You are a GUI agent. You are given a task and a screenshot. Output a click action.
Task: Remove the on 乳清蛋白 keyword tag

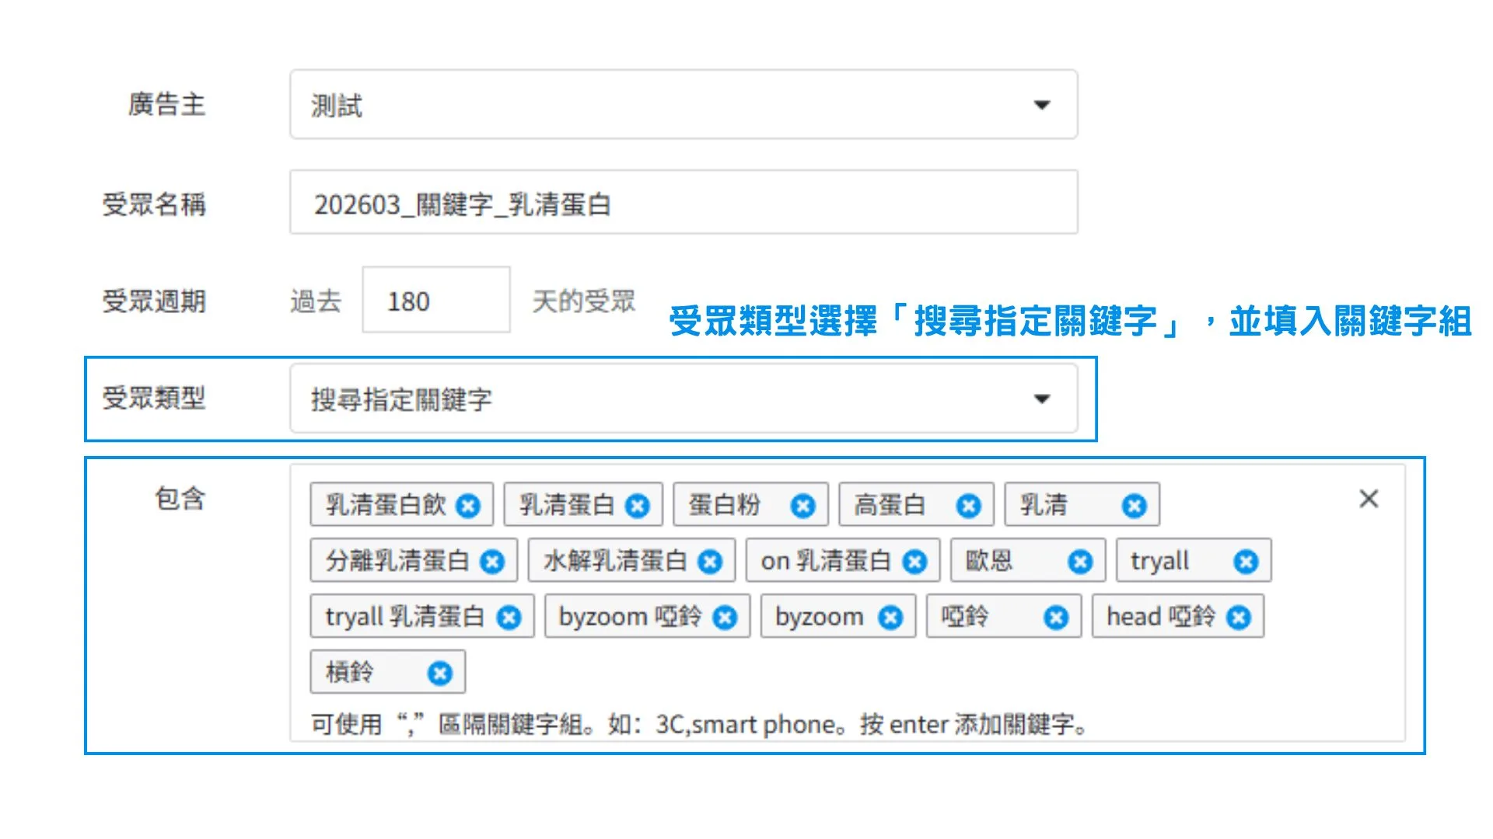[x=914, y=561]
